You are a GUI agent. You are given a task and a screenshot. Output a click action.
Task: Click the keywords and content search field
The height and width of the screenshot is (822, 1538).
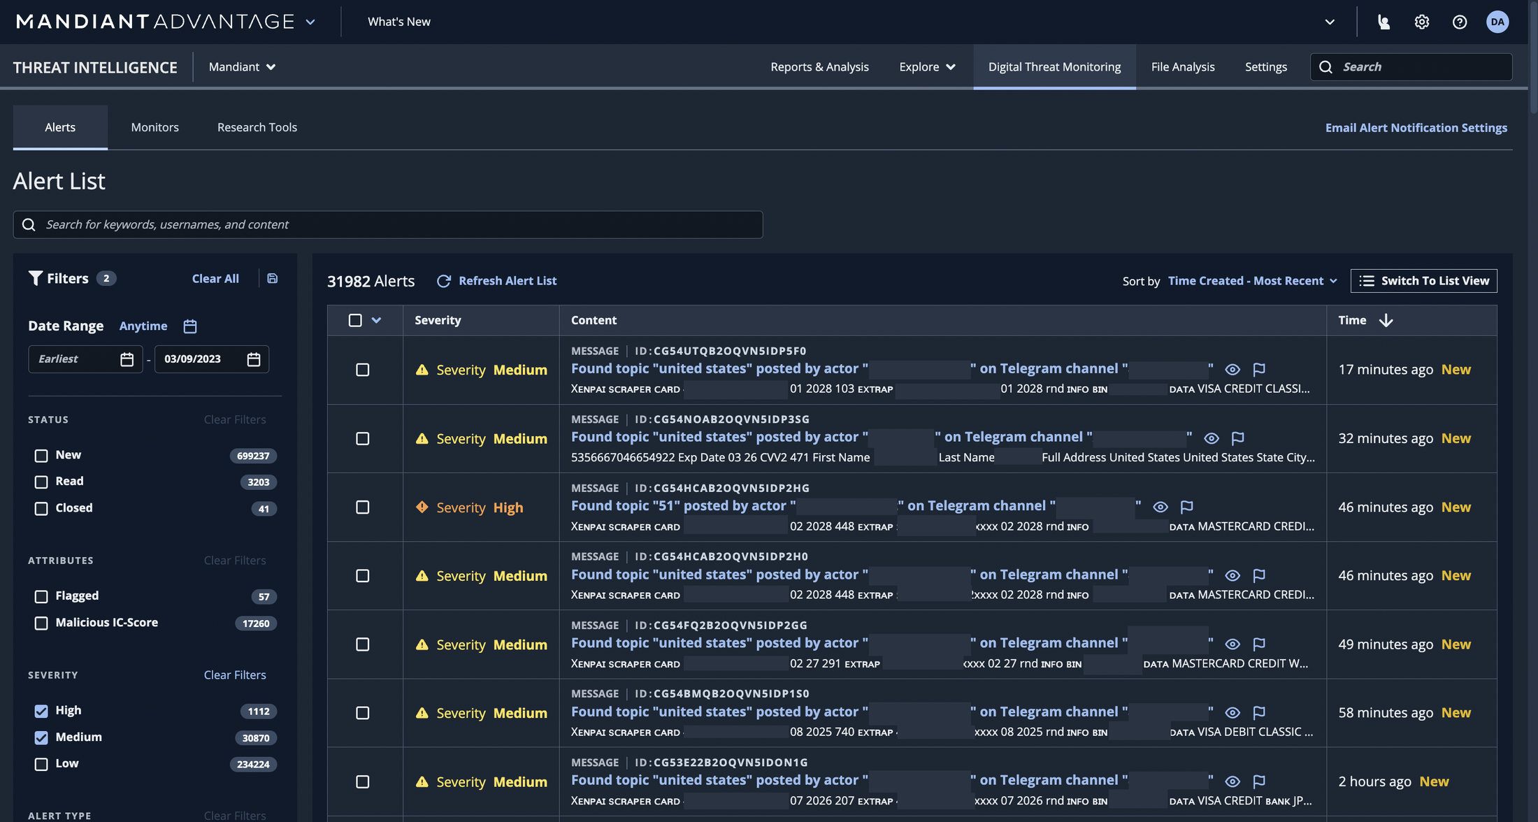(387, 224)
